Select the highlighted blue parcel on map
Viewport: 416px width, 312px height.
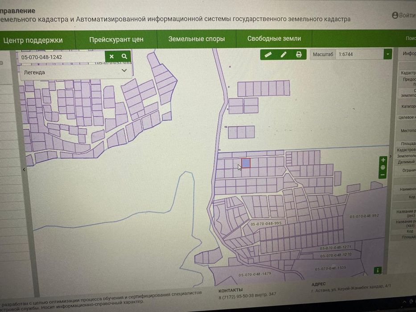[x=246, y=163]
